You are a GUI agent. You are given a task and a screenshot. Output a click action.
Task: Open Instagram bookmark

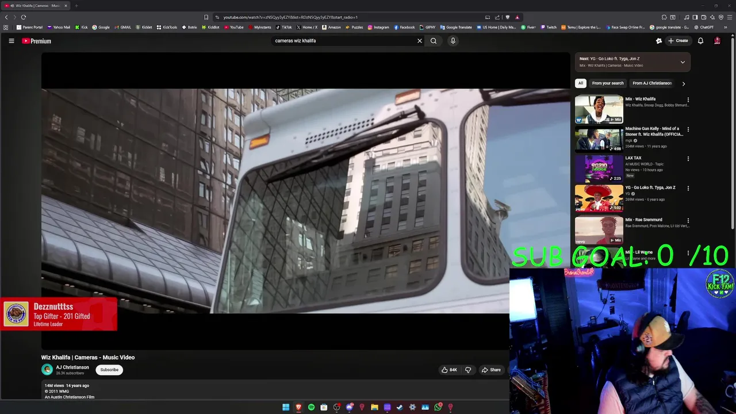(x=378, y=27)
